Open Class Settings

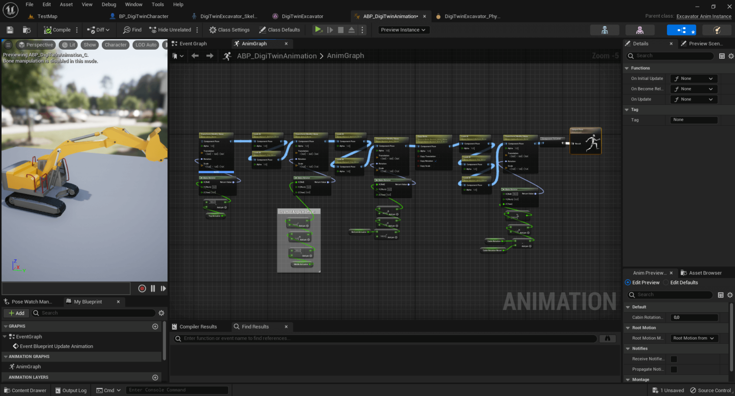[229, 30]
